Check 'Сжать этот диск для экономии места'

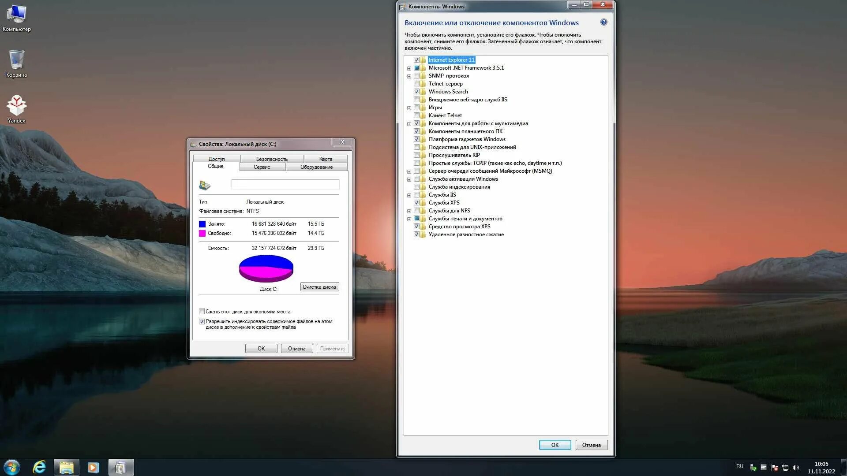click(x=202, y=312)
